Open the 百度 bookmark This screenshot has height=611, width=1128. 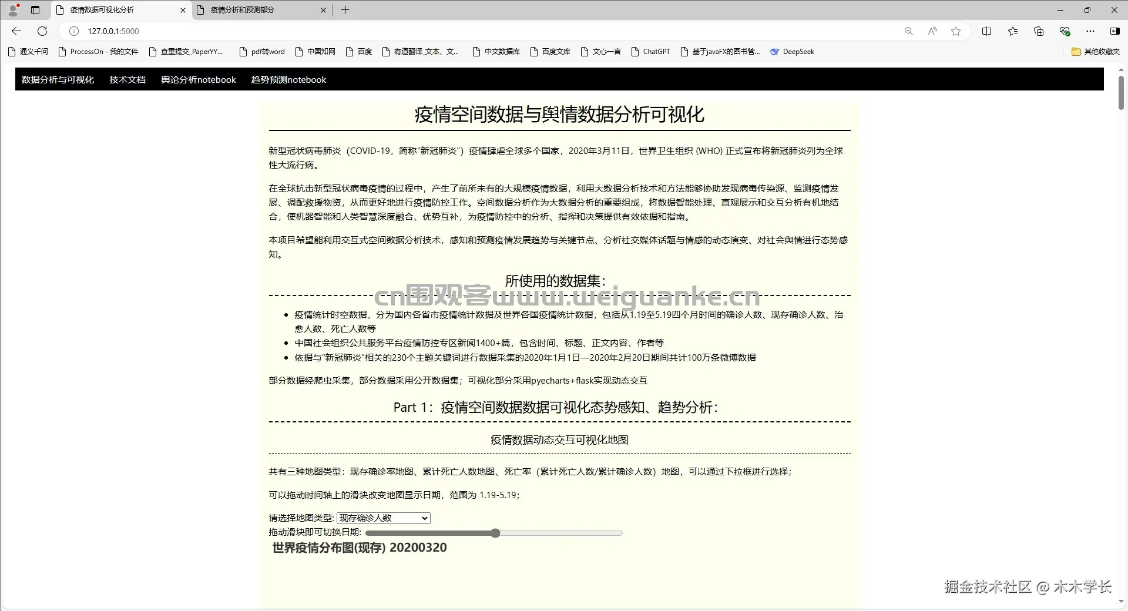pyautogui.click(x=359, y=52)
